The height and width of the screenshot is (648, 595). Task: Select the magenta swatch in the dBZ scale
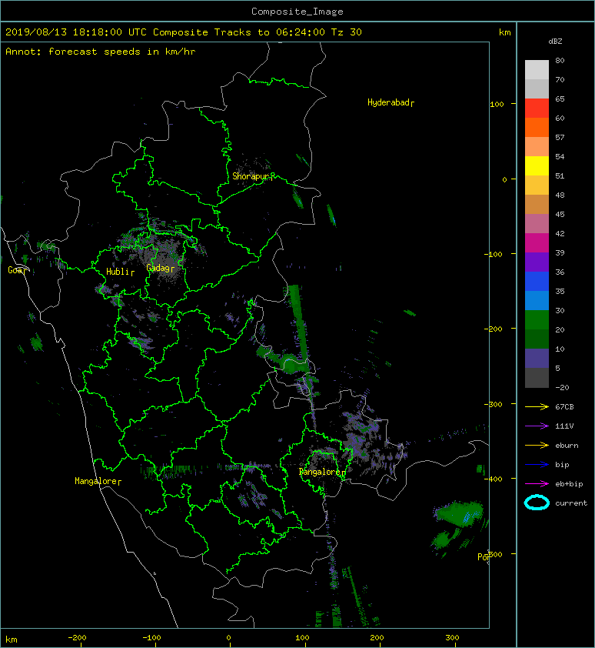[x=537, y=243]
